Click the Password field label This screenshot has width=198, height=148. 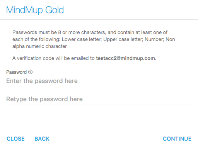[16, 72]
